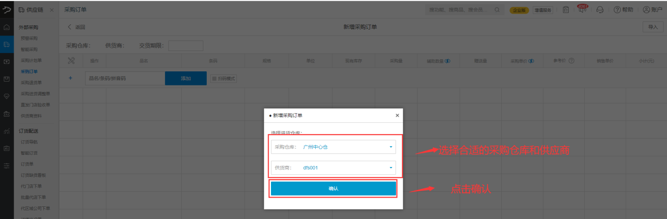Click the 品名/条码/拼音码 input field

[125, 78]
